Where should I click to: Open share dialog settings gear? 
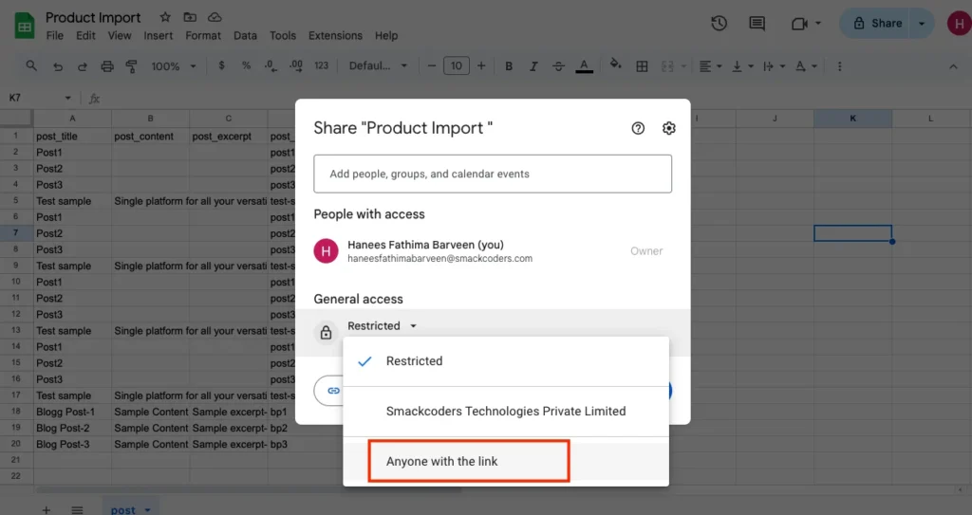pyautogui.click(x=669, y=129)
